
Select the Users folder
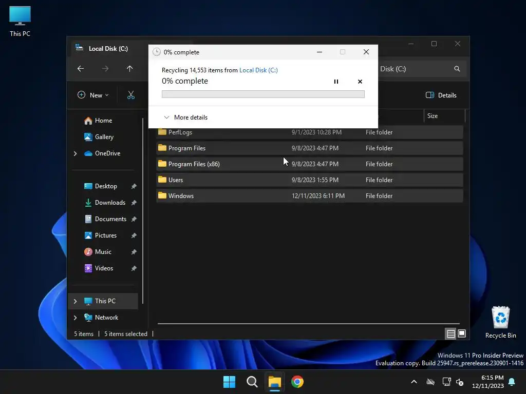tap(309, 180)
